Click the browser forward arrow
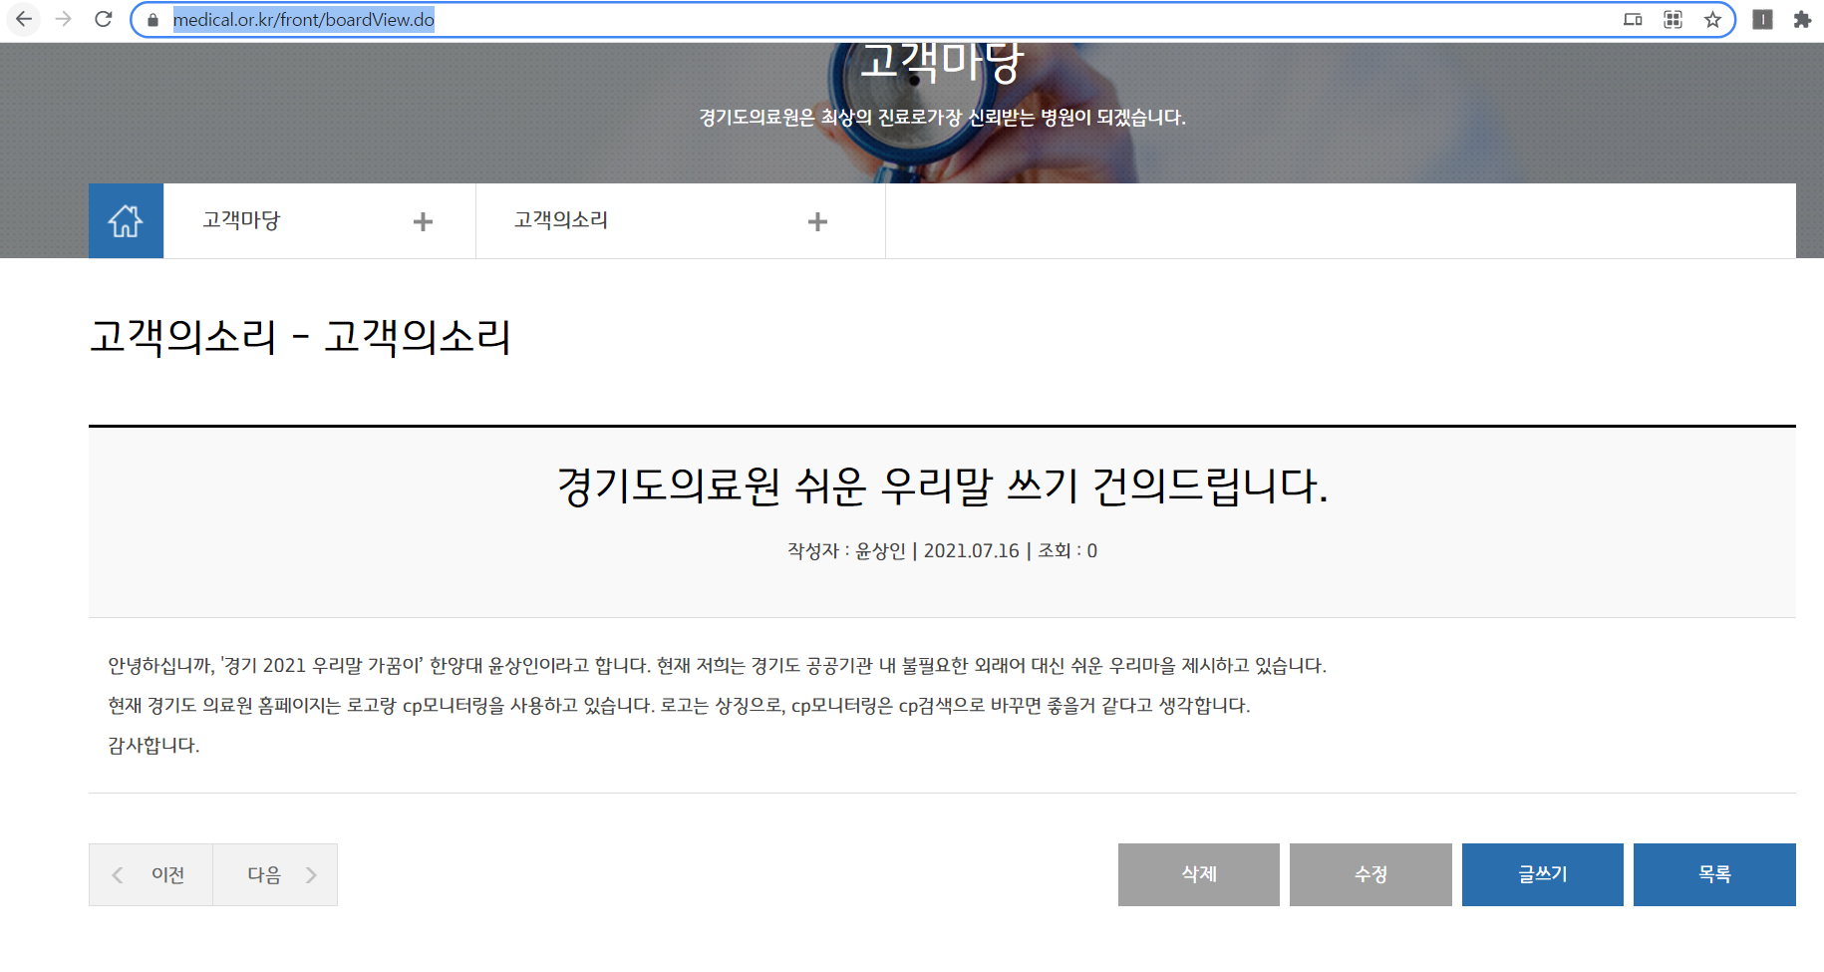Screen dimensions: 1824x972 point(64,19)
